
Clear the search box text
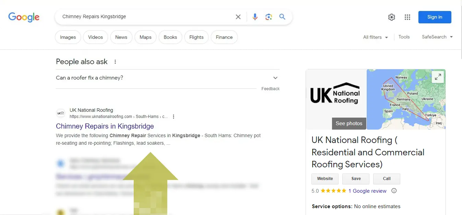coord(238,17)
